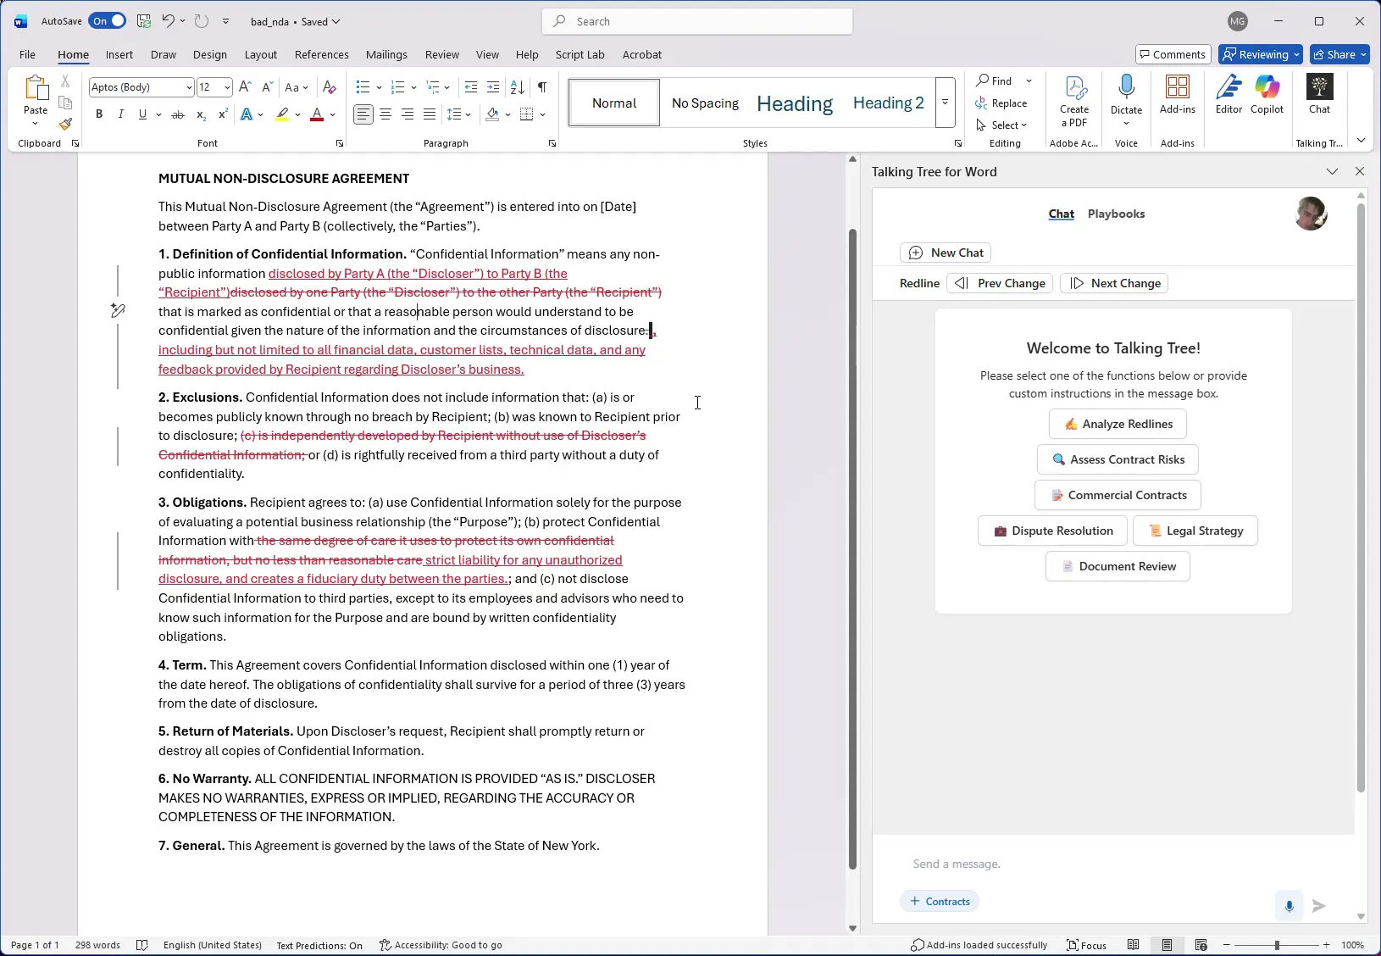Open the File menu
This screenshot has height=956, width=1381.
(27, 54)
